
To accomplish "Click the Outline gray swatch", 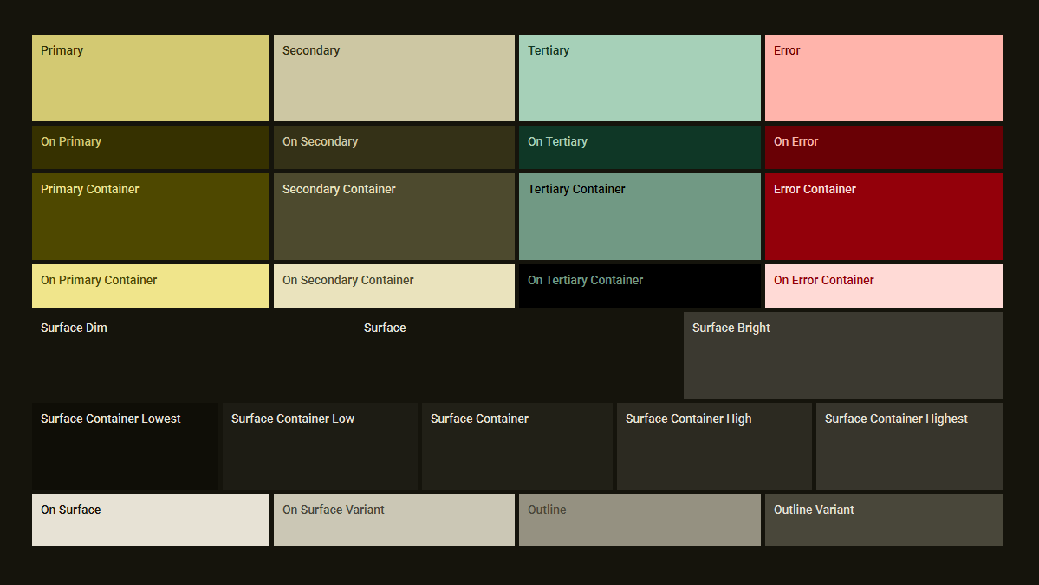I will point(640,520).
